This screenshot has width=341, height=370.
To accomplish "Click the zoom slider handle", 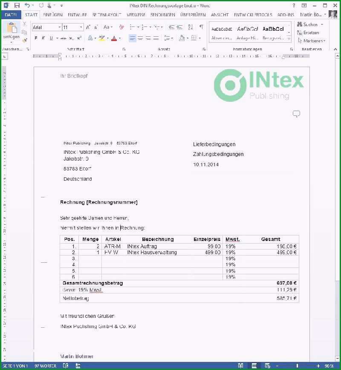I will pyautogui.click(x=298, y=366).
